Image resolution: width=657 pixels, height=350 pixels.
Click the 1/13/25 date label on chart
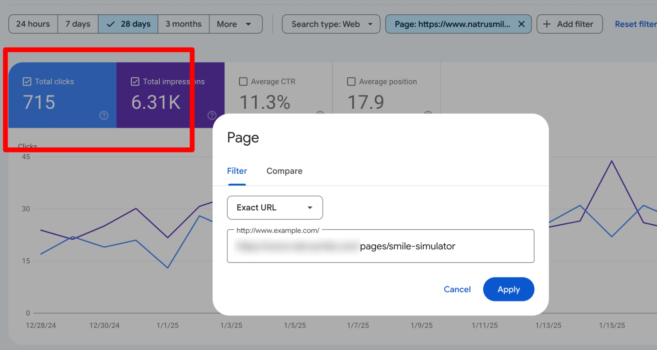click(x=548, y=325)
